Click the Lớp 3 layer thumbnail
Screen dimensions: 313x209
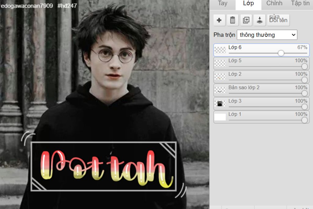[220, 104]
